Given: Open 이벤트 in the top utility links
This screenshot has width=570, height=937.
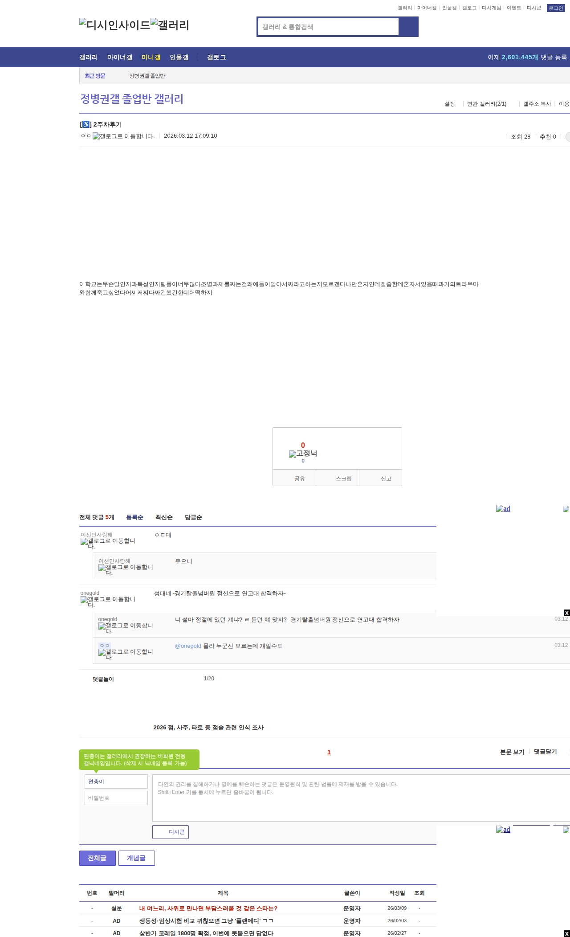Looking at the screenshot, I should click(x=514, y=8).
